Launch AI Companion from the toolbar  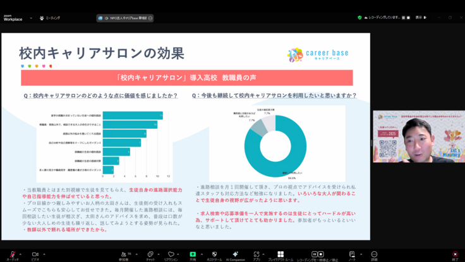click(235, 254)
